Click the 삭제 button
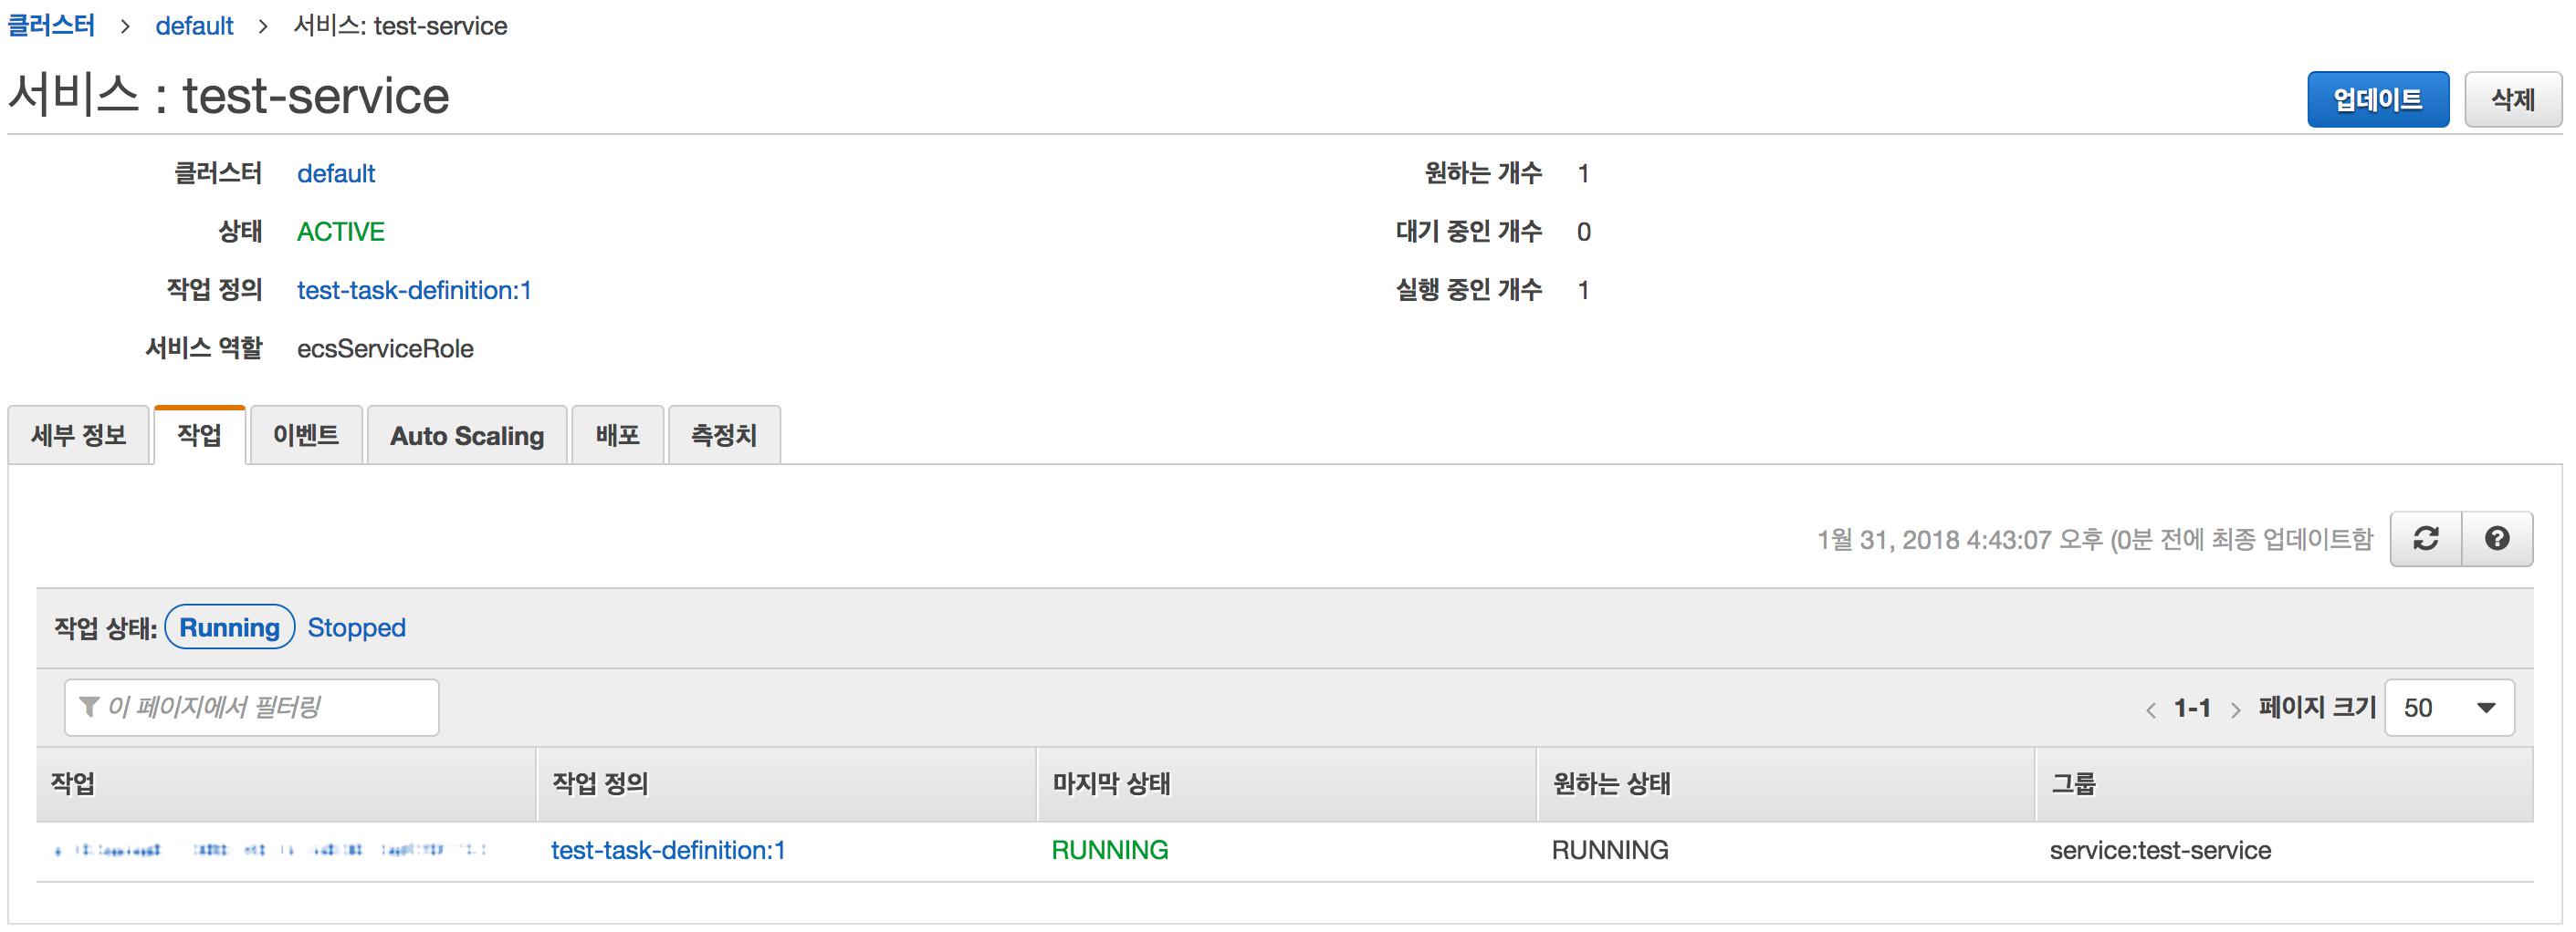The width and height of the screenshot is (2576, 932). (2512, 100)
